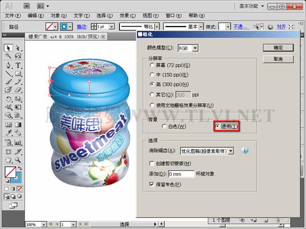Image resolution: width=306 pixels, height=229 pixels.
Task: Select transparent background option
Action: click(217, 126)
